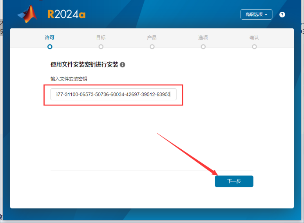Click the 选项 step circle marker

(x=203, y=47)
